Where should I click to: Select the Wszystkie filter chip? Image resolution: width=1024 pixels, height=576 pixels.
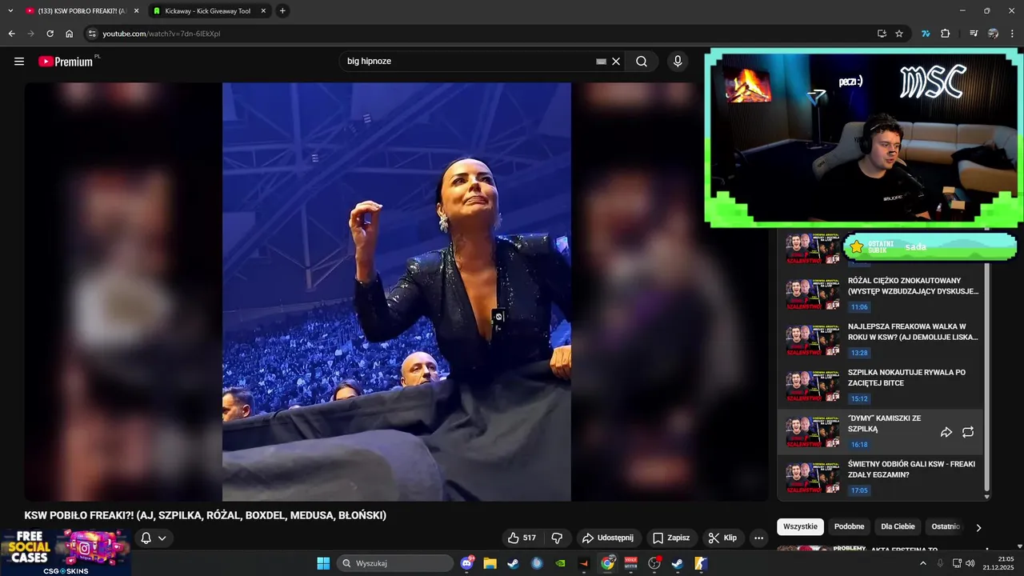coord(800,526)
